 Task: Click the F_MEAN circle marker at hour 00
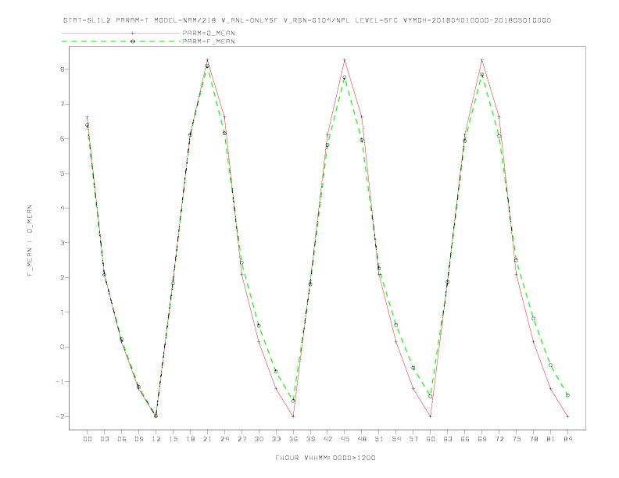[88, 125]
